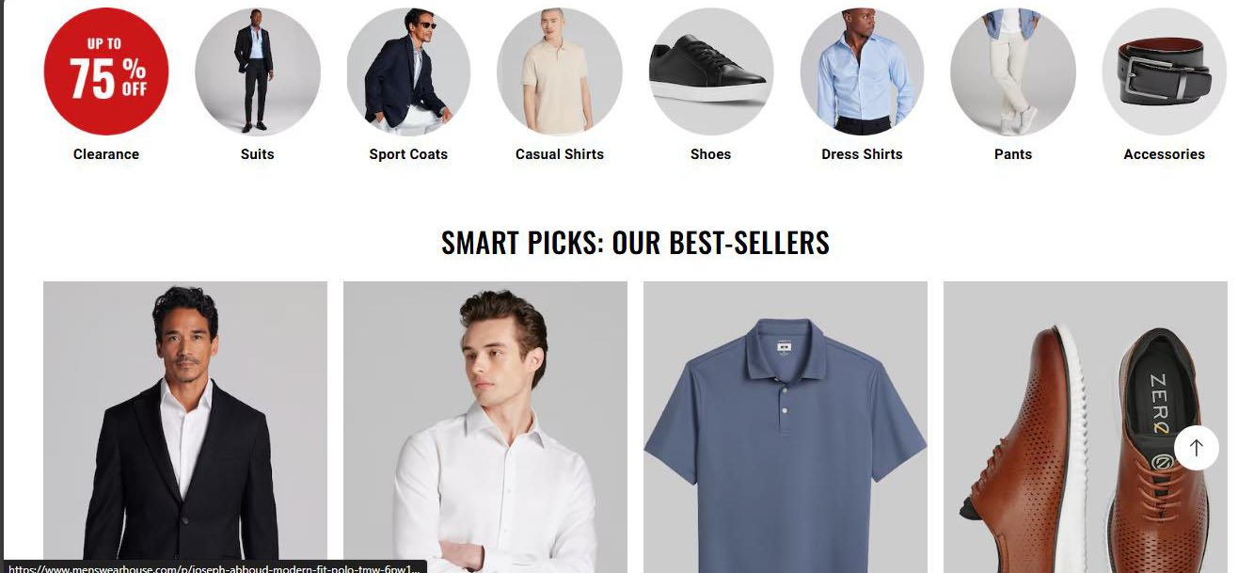Screen dimensions: 1254x573
Task: Select the Pants category circle image
Action: click(1013, 72)
